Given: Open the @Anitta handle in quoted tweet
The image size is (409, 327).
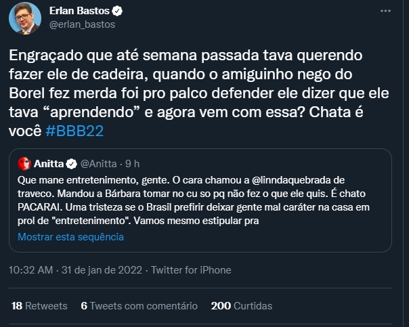Looking at the screenshot, I should pyautogui.click(x=100, y=163).
